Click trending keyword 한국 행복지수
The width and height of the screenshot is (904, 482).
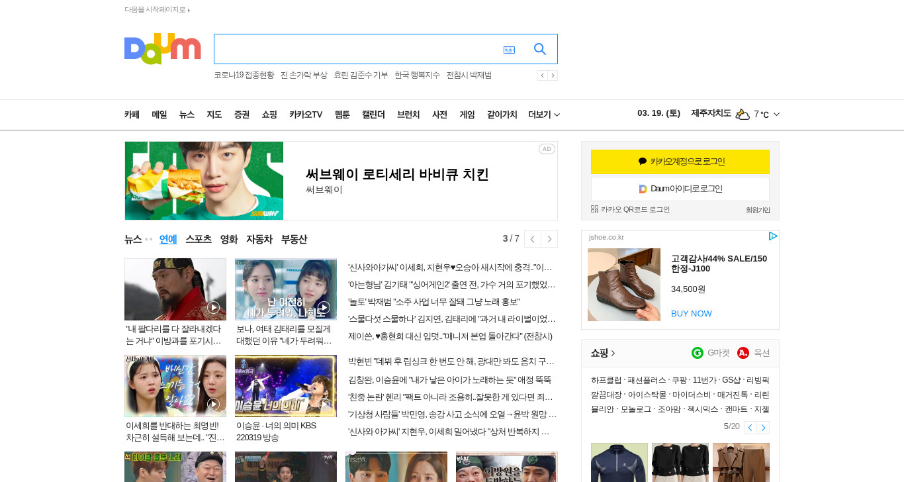click(417, 75)
